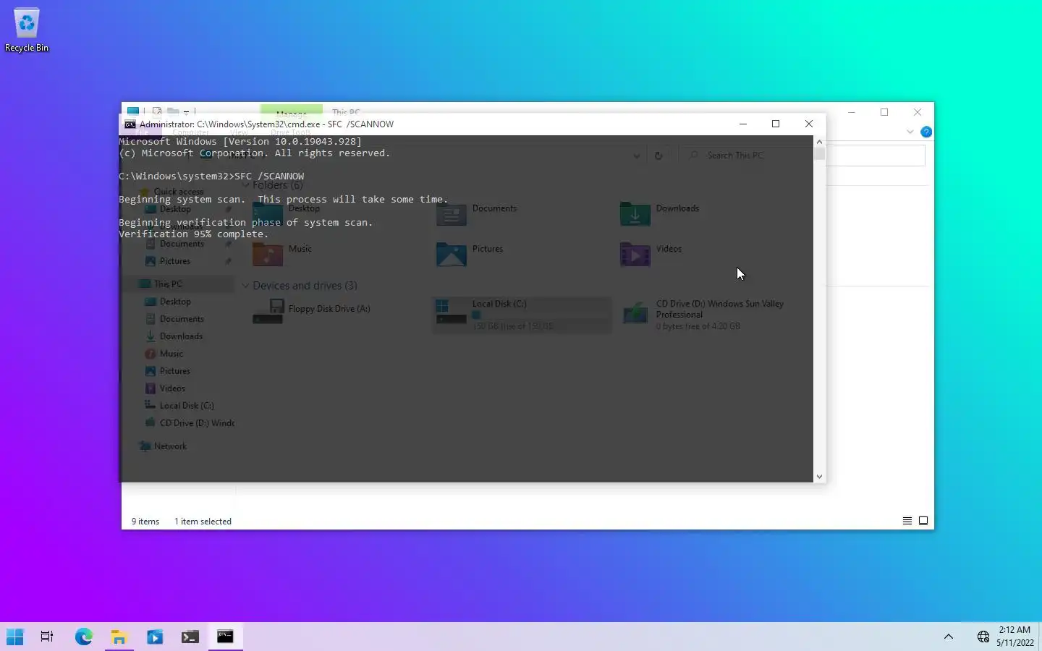Click the '(c) Microsoft Corporation' copyright line

(255, 153)
